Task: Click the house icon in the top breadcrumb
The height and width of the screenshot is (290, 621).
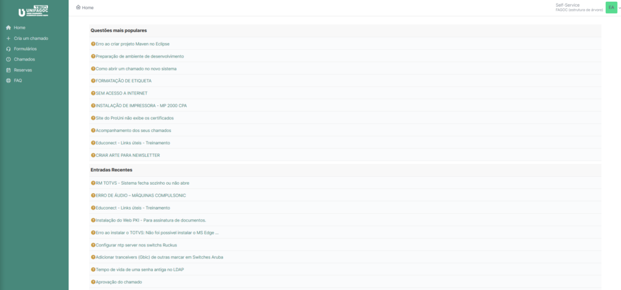Action: point(78,7)
